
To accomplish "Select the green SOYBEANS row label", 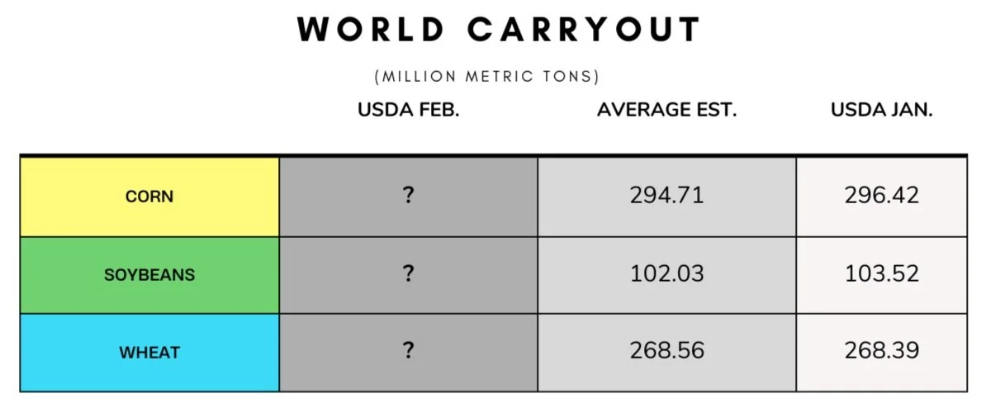I will point(149,275).
